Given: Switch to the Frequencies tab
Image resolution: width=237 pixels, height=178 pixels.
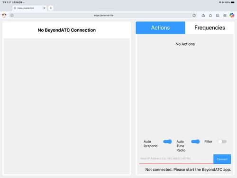Looking at the screenshot, I should [x=210, y=28].
